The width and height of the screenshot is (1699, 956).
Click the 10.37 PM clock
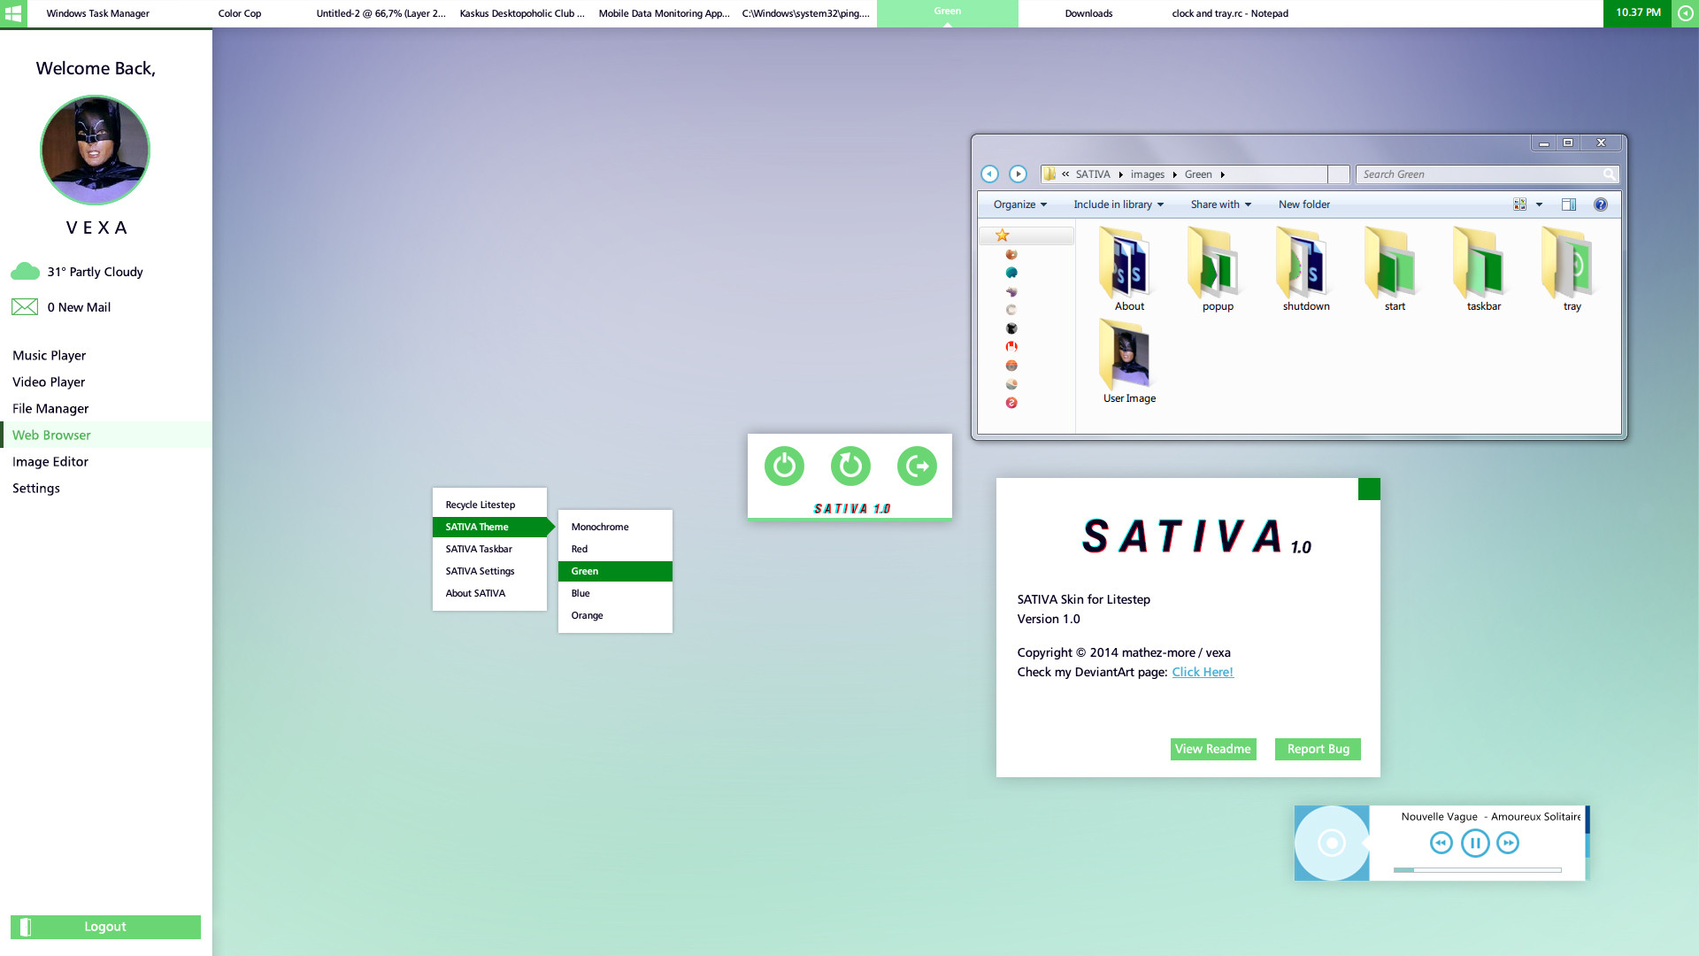(x=1638, y=12)
